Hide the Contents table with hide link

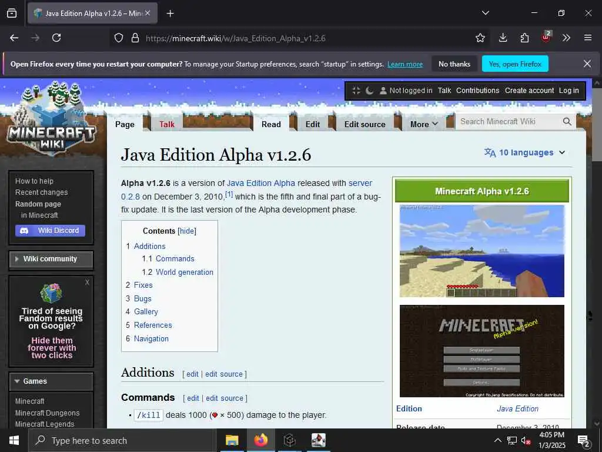click(187, 231)
